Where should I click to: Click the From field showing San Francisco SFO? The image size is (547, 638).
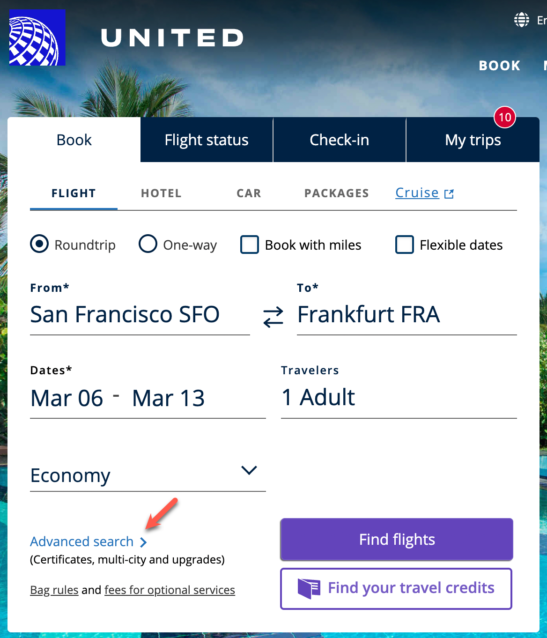[125, 314]
